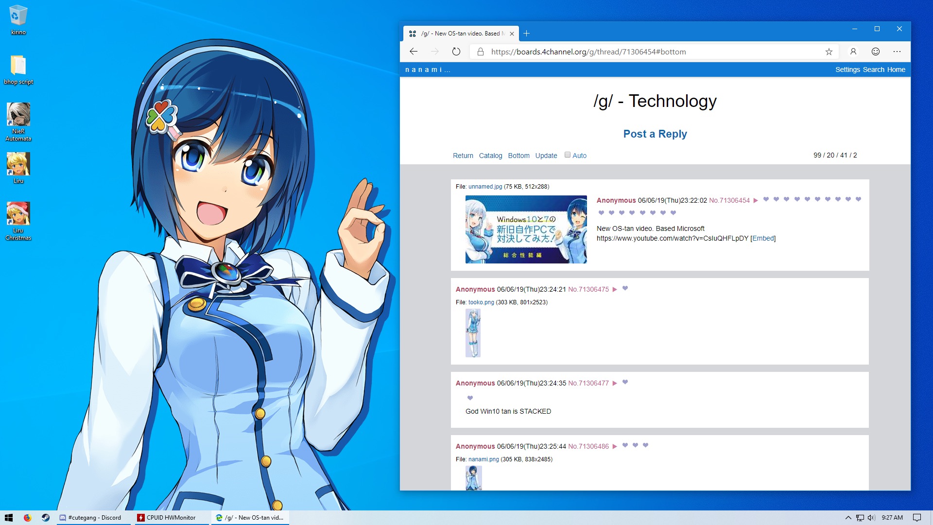The image size is (933, 525).
Task: Open post menu arrow for No.71306477
Action: tap(615, 384)
